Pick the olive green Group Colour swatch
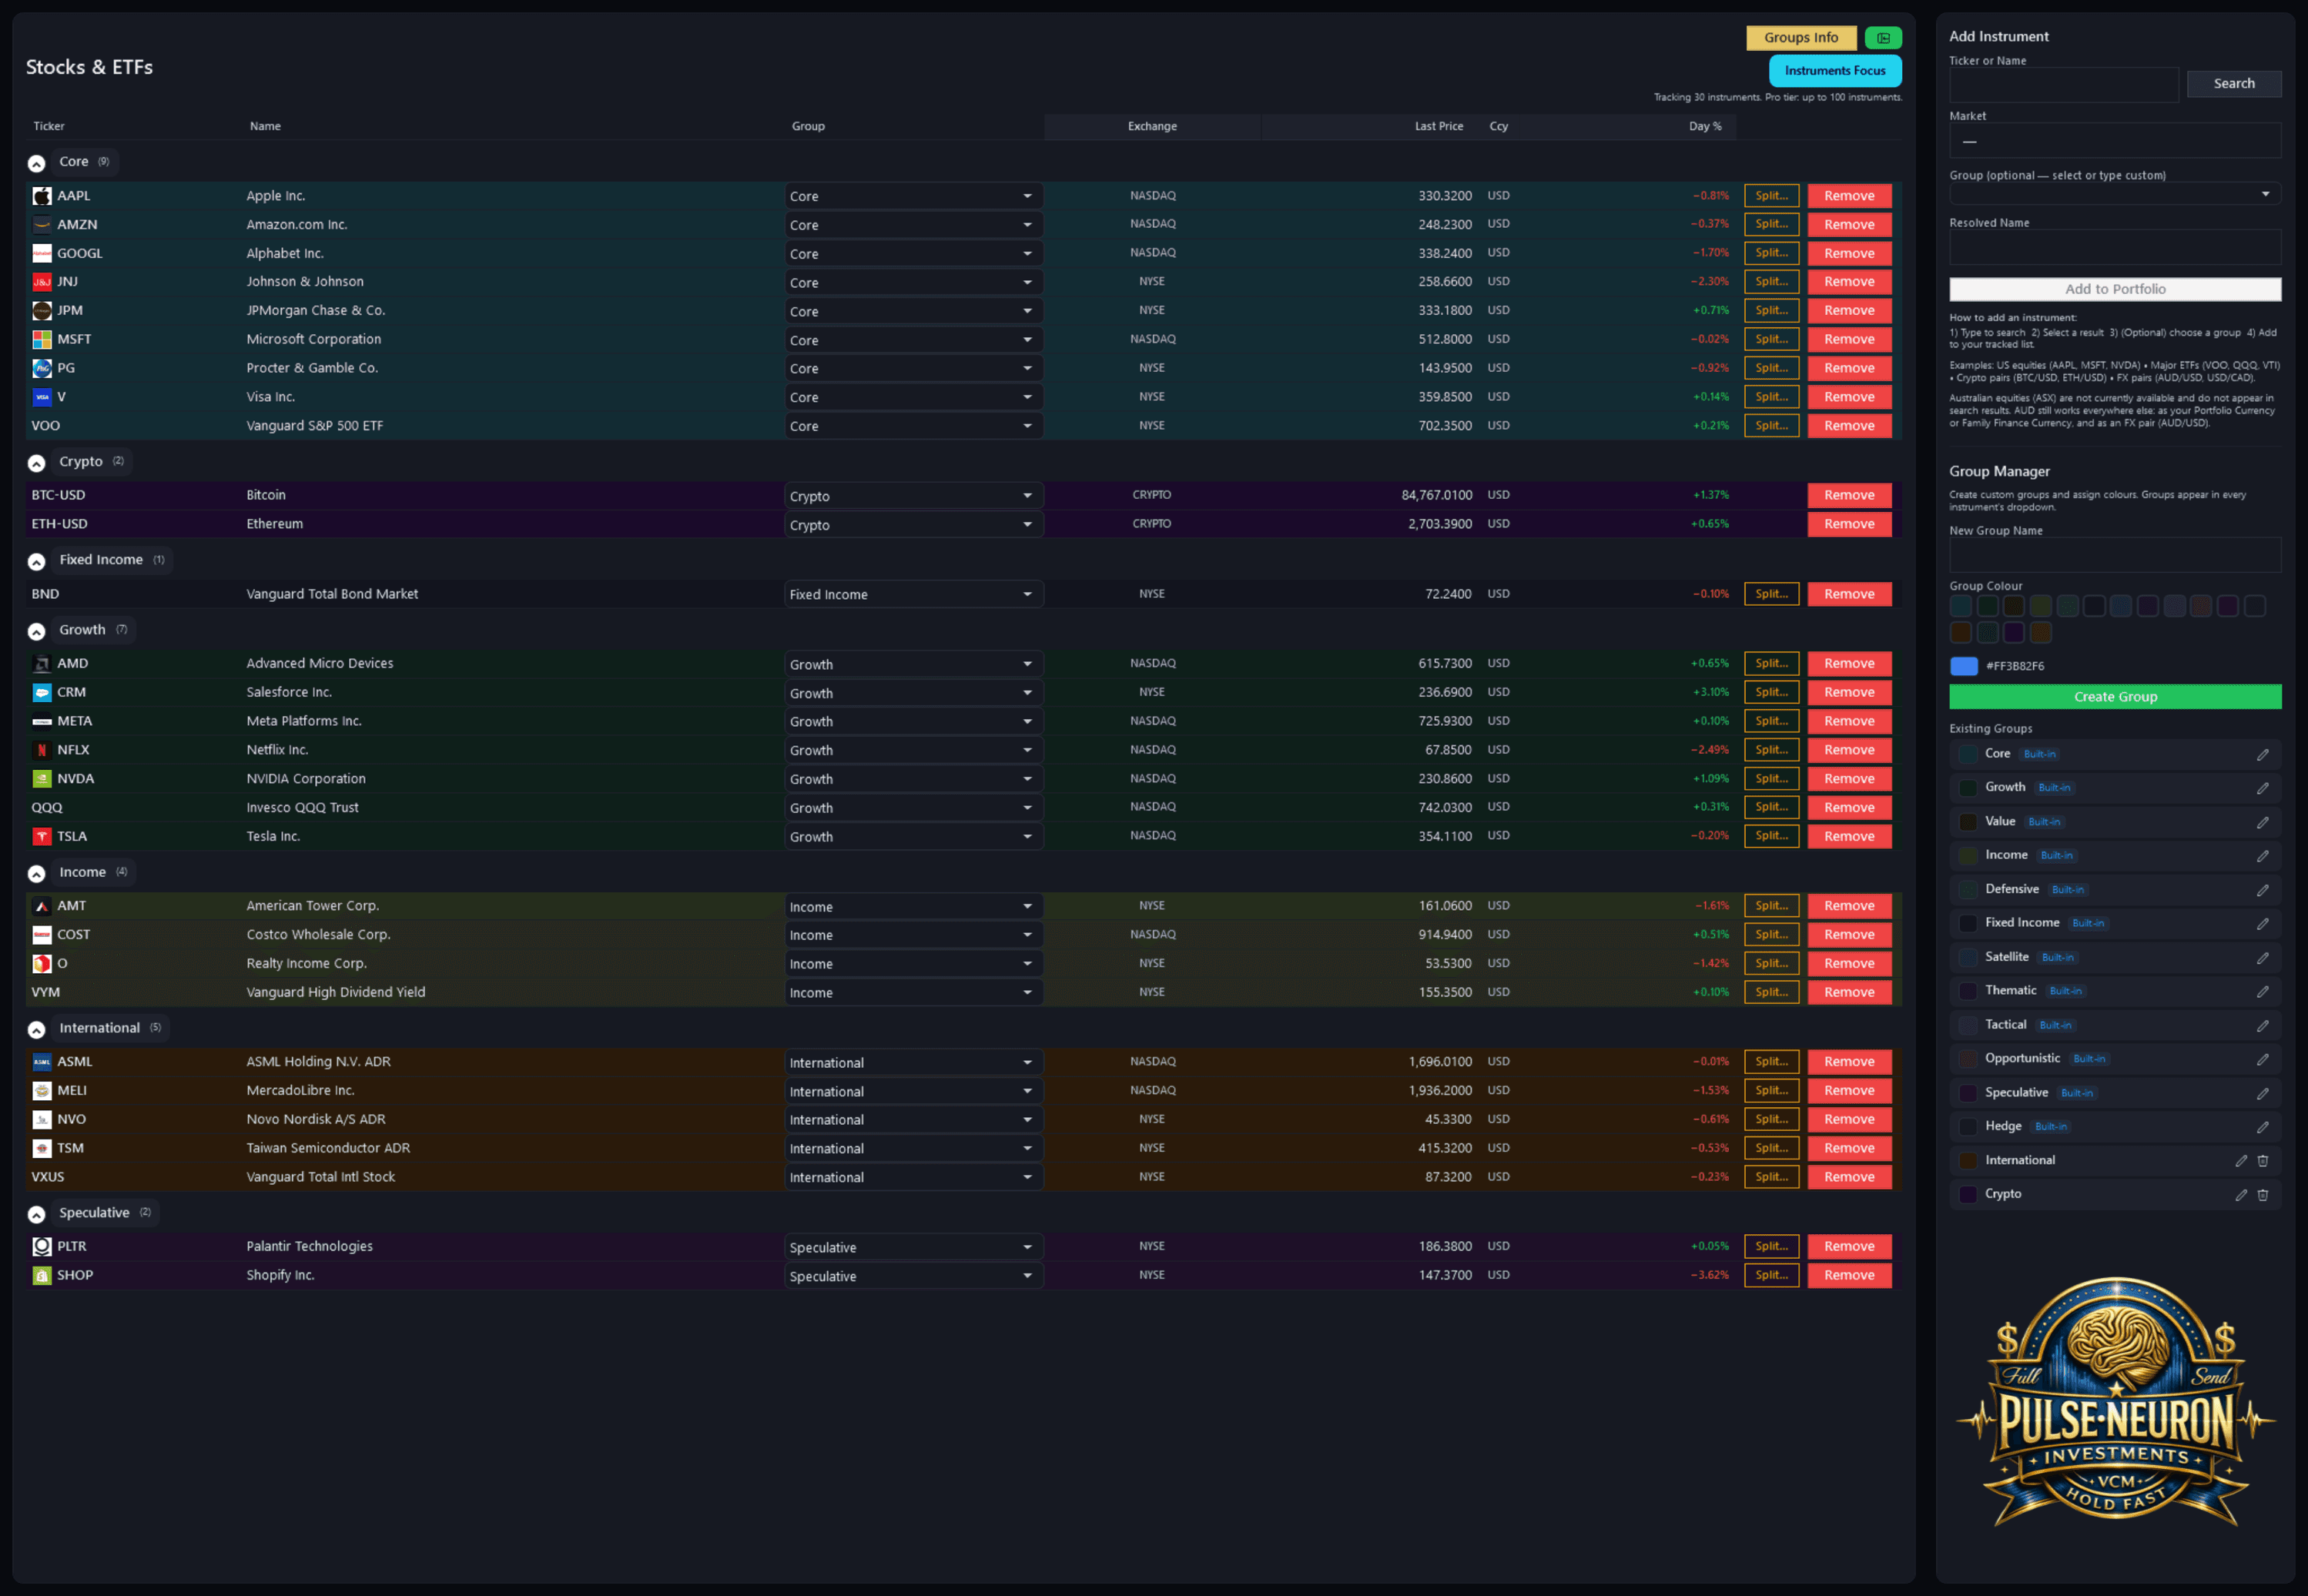 (2040, 606)
